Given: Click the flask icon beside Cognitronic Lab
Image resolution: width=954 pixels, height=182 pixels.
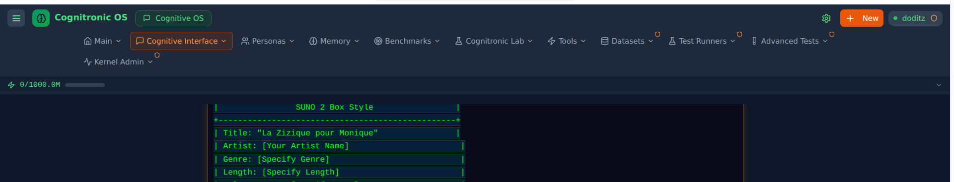Looking at the screenshot, I should [x=459, y=41].
